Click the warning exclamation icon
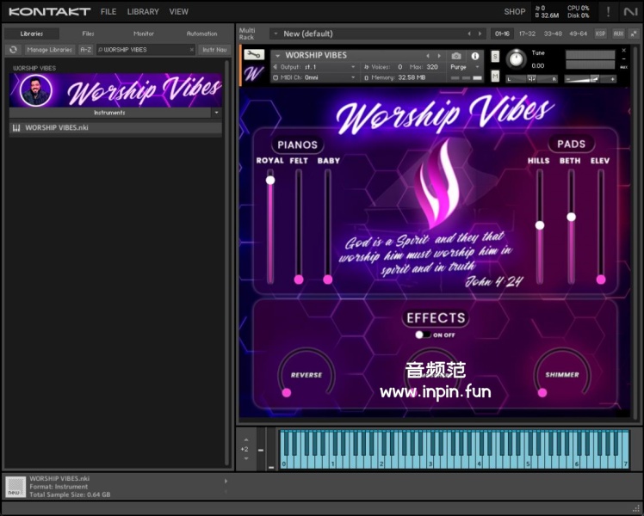Screen dimensions: 644x516 (609, 11)
